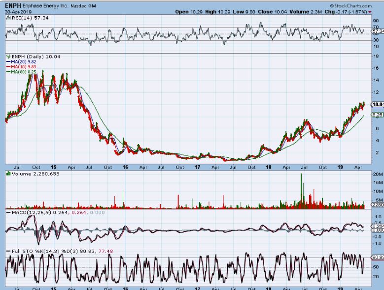Click the MACD(12,26,9) indicator label
The image size is (384, 290).
pos(32,213)
